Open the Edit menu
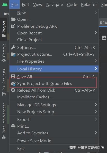 (25, 5)
